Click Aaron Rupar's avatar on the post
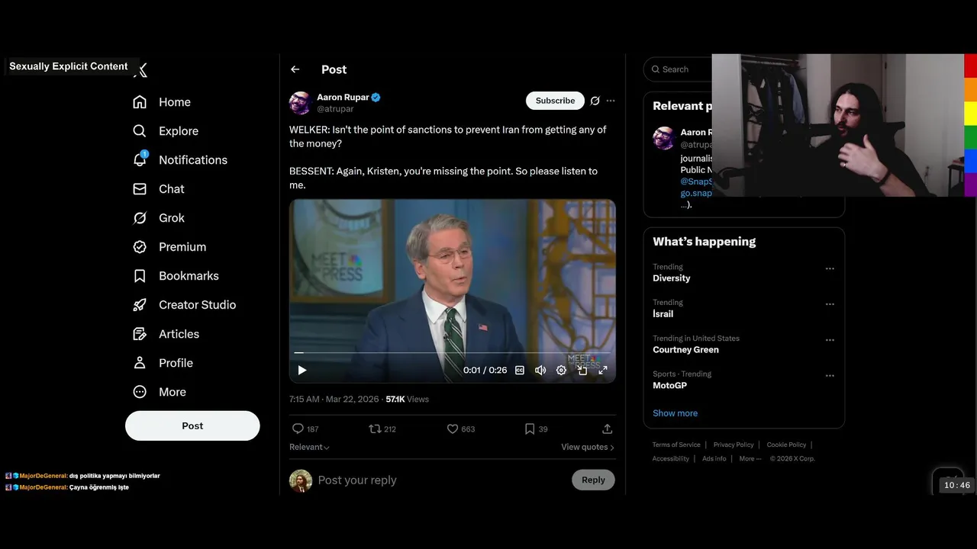 (300, 103)
